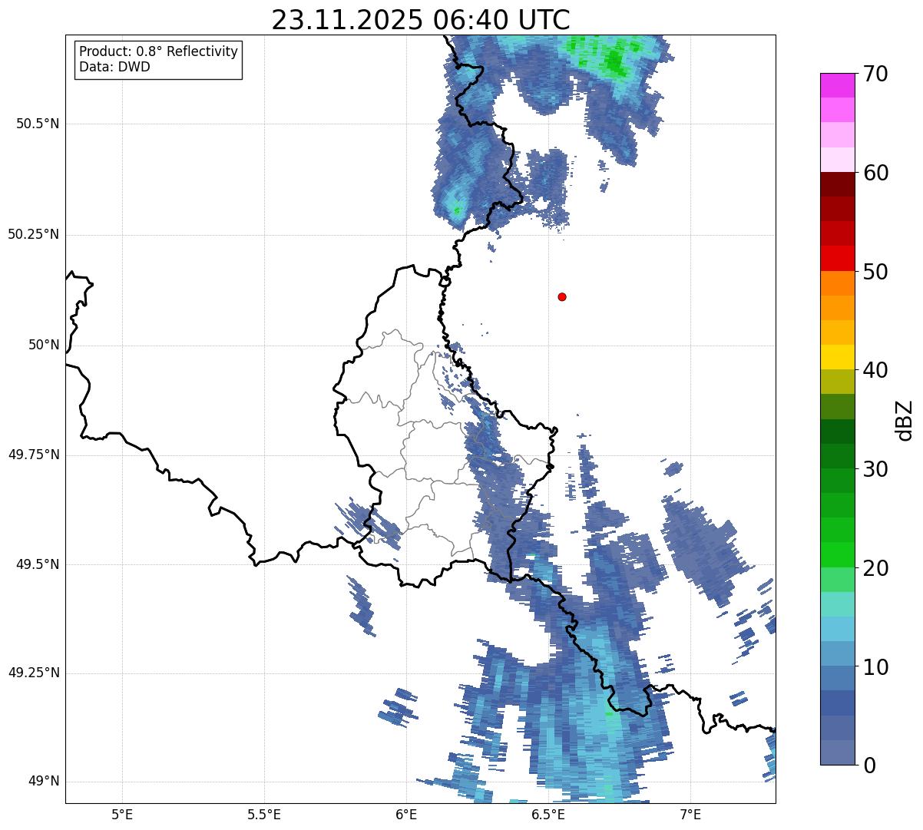
Task: Click the colorbar tick label "50"
Action: click(875, 272)
